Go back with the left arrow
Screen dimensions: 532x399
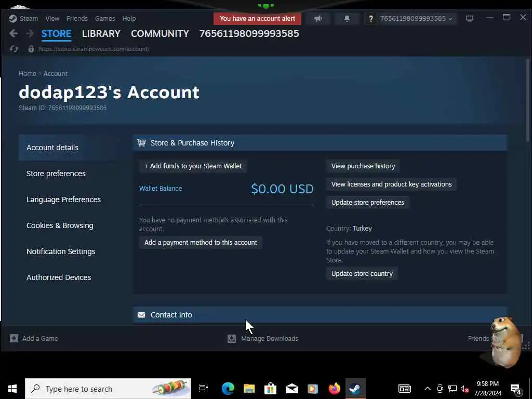14,33
